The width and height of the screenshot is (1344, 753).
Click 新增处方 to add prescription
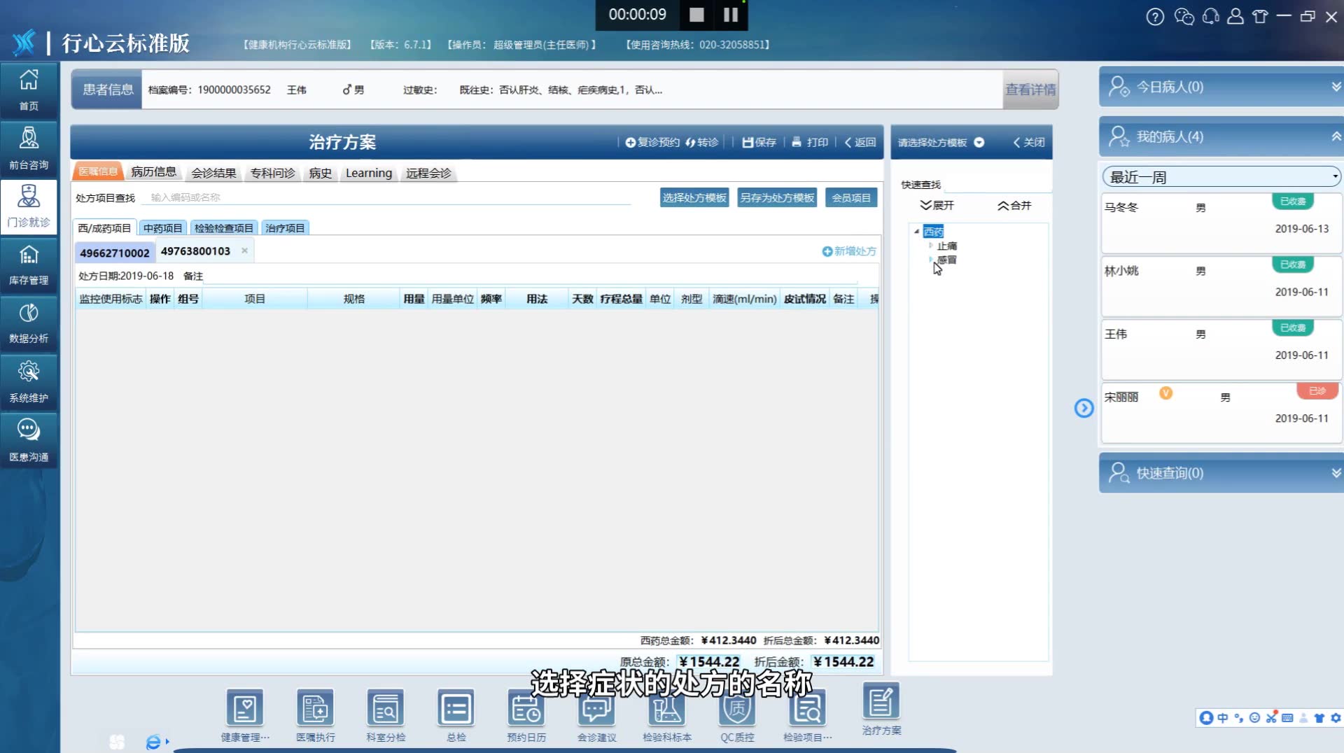[x=848, y=251]
